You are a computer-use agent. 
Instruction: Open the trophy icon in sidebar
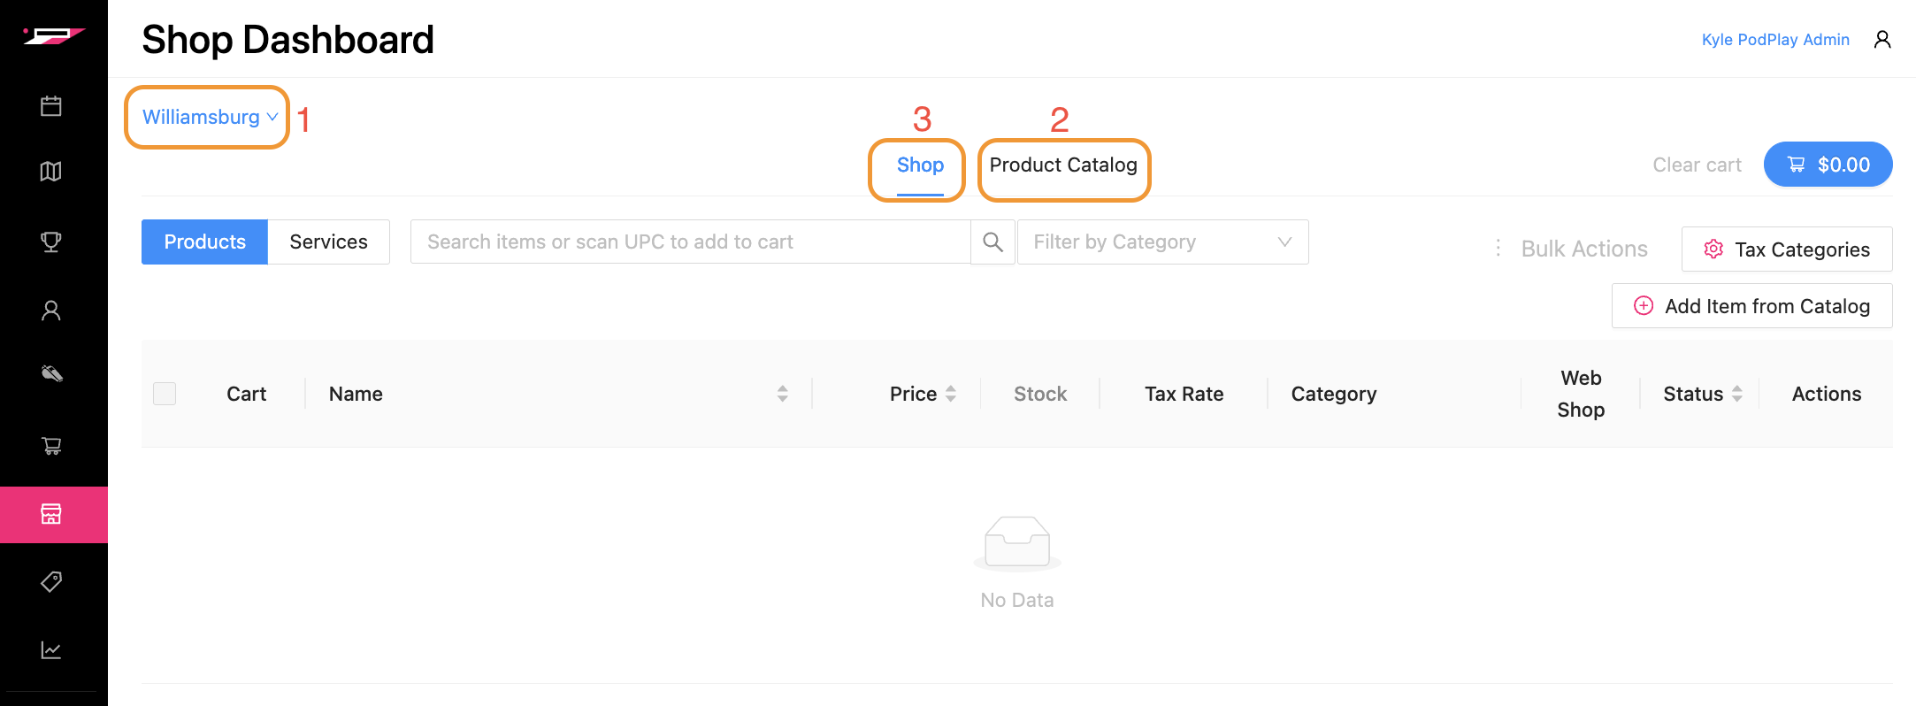(51, 242)
